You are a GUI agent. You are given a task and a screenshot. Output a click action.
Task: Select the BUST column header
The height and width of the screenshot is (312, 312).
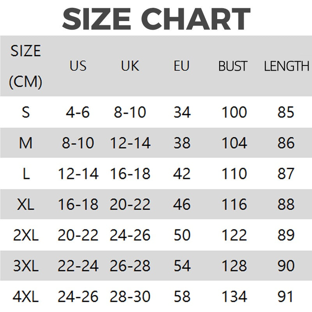233,66
